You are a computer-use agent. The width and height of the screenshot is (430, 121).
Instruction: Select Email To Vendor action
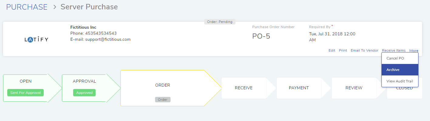364,50
